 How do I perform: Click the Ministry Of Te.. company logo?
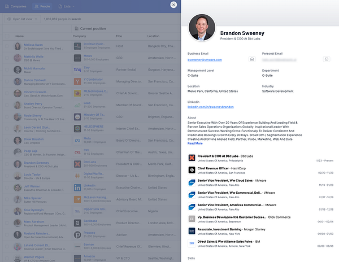coord(77,117)
